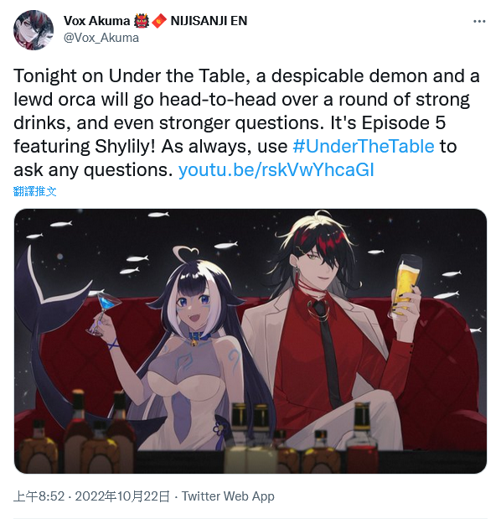Click the red diamond emoji beside the name

pyautogui.click(x=159, y=21)
